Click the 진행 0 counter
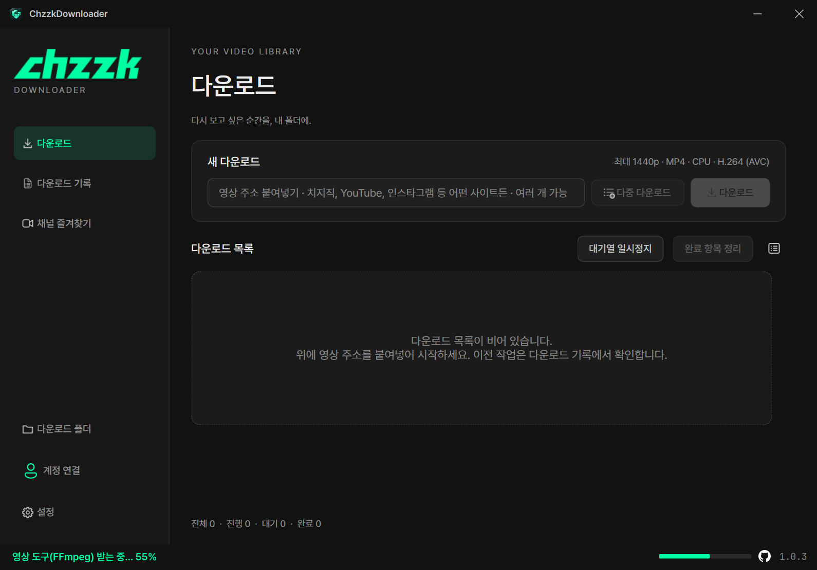The width and height of the screenshot is (817, 570). (x=238, y=524)
